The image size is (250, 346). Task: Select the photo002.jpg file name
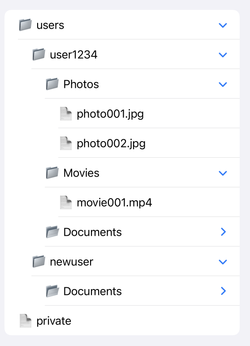(111, 144)
